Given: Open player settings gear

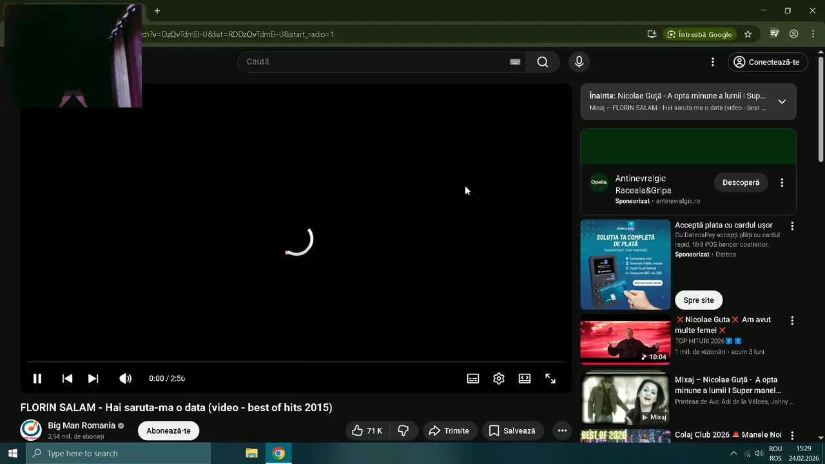Looking at the screenshot, I should click(x=499, y=378).
